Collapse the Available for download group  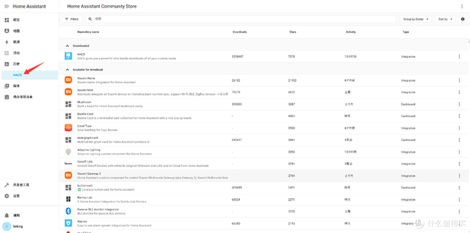[67, 70]
